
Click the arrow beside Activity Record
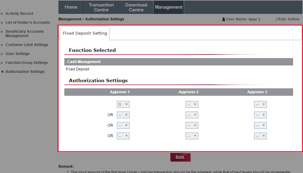tap(2, 14)
